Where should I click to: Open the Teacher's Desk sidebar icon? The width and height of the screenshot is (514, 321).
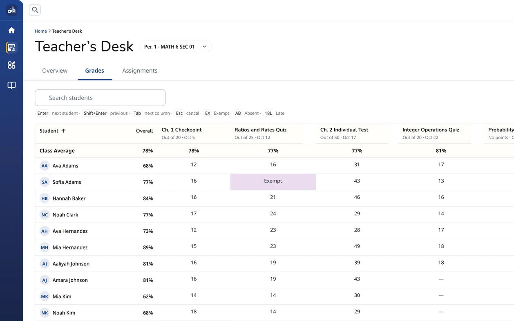pos(11,48)
